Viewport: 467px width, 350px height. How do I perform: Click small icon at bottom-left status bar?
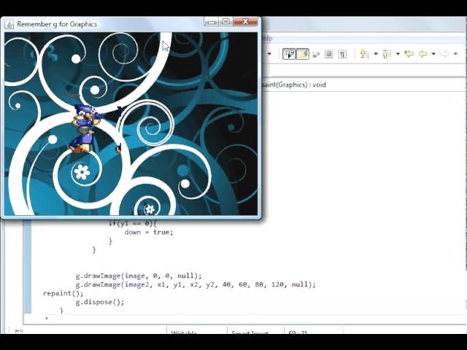pyautogui.click(x=19, y=330)
